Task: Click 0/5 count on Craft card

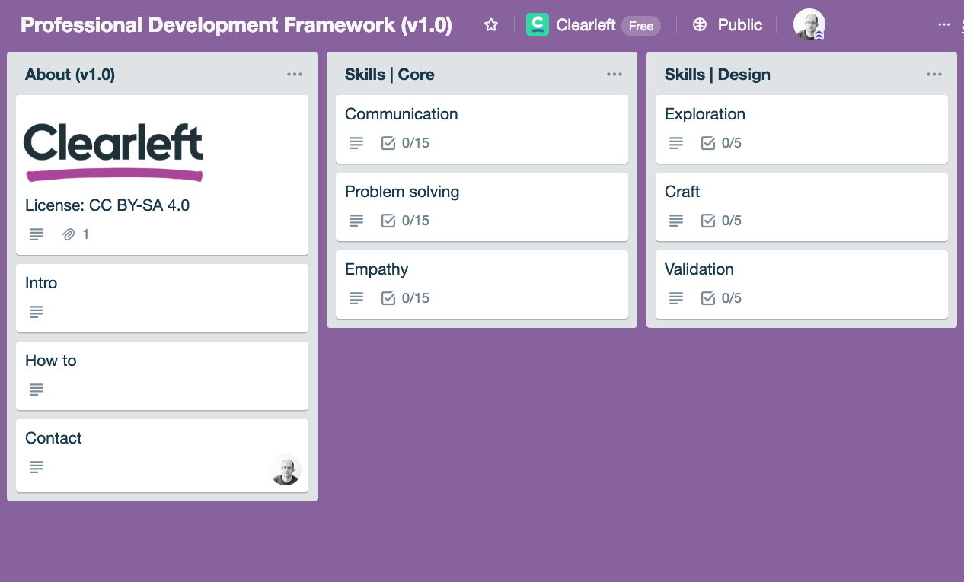Action: 732,221
